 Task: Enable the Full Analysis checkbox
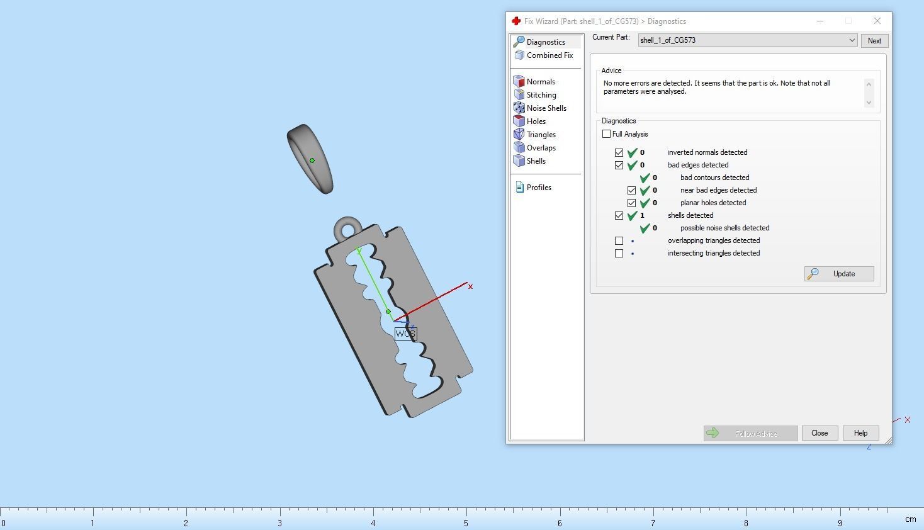607,134
